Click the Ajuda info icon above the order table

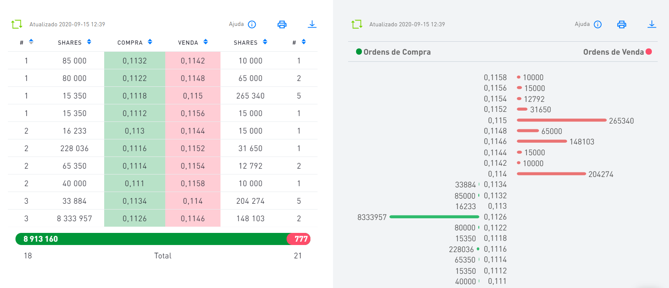tap(252, 24)
